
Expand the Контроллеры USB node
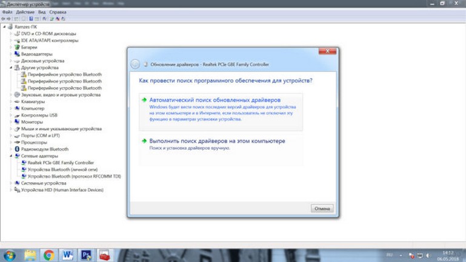coord(11,115)
